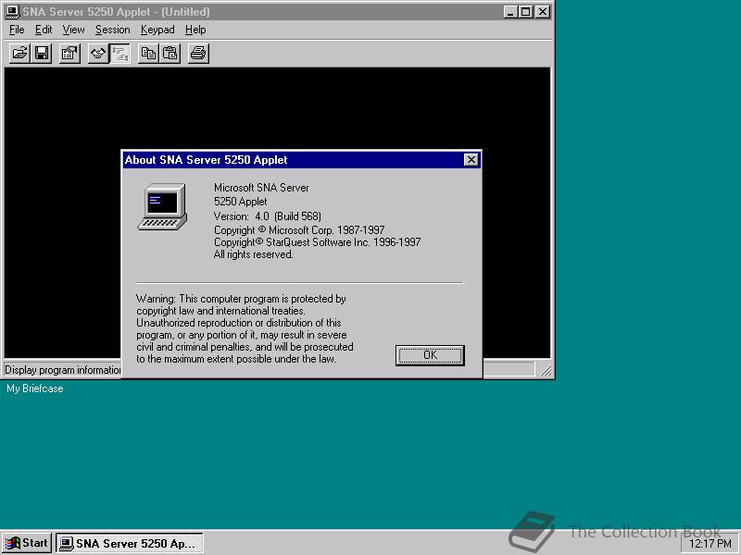Click the Copy toolbar icon
This screenshot has height=555, width=741.
pyautogui.click(x=148, y=54)
